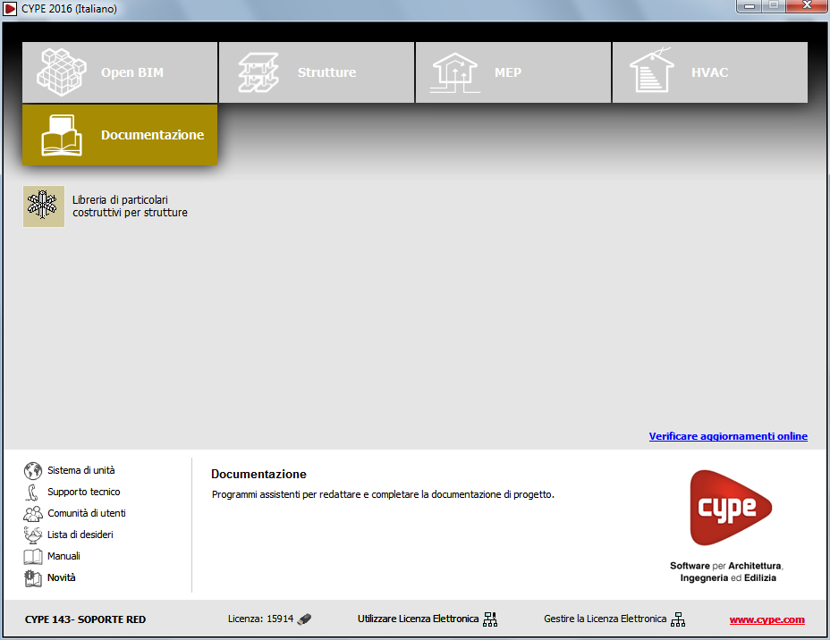Close the CYPE 2016 window
Image resolution: width=830 pixels, height=640 pixels.
click(808, 6)
